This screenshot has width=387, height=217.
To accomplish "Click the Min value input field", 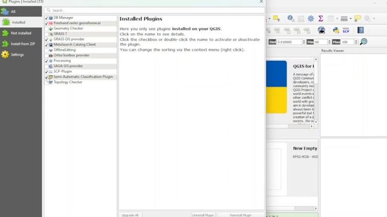I will pyautogui.click(x=320, y=42).
